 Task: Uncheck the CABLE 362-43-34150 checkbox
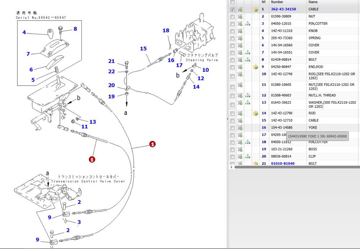tap(232, 9)
